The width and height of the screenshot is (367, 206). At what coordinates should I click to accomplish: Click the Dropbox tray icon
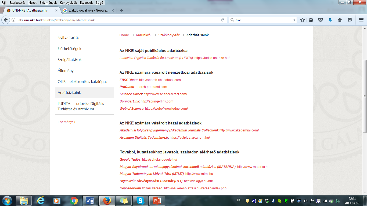tap(267, 201)
